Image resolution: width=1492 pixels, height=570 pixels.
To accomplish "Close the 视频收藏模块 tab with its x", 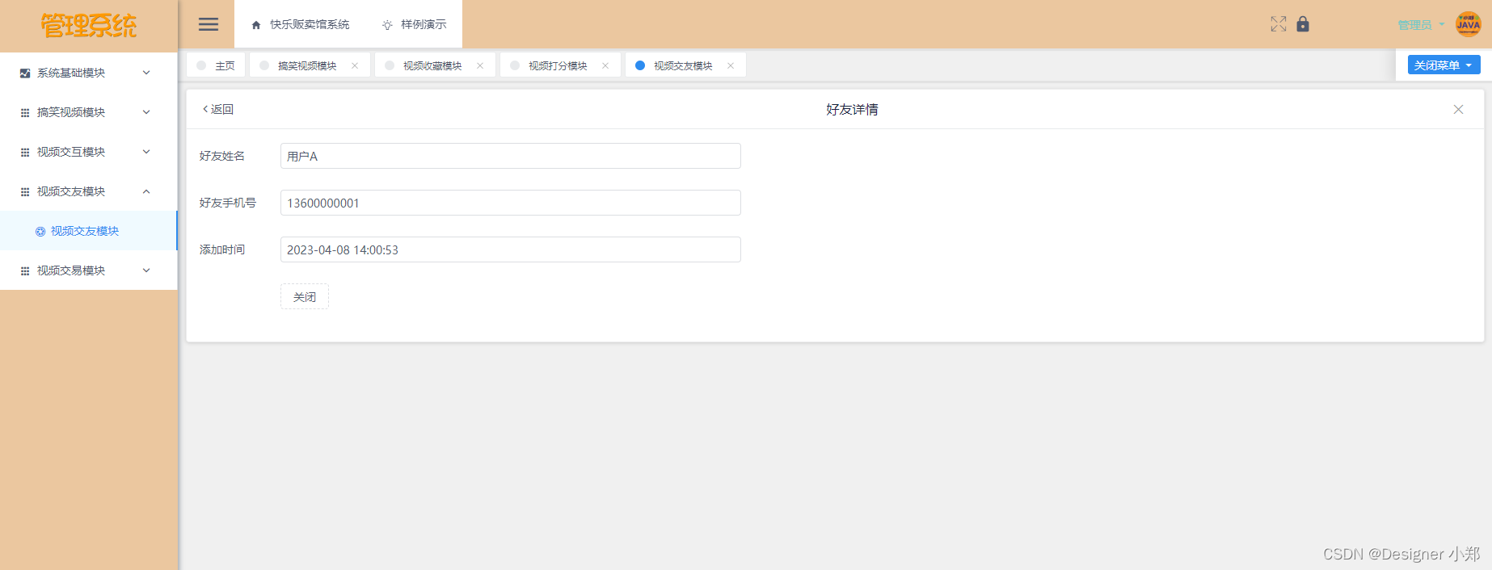I will coord(480,66).
